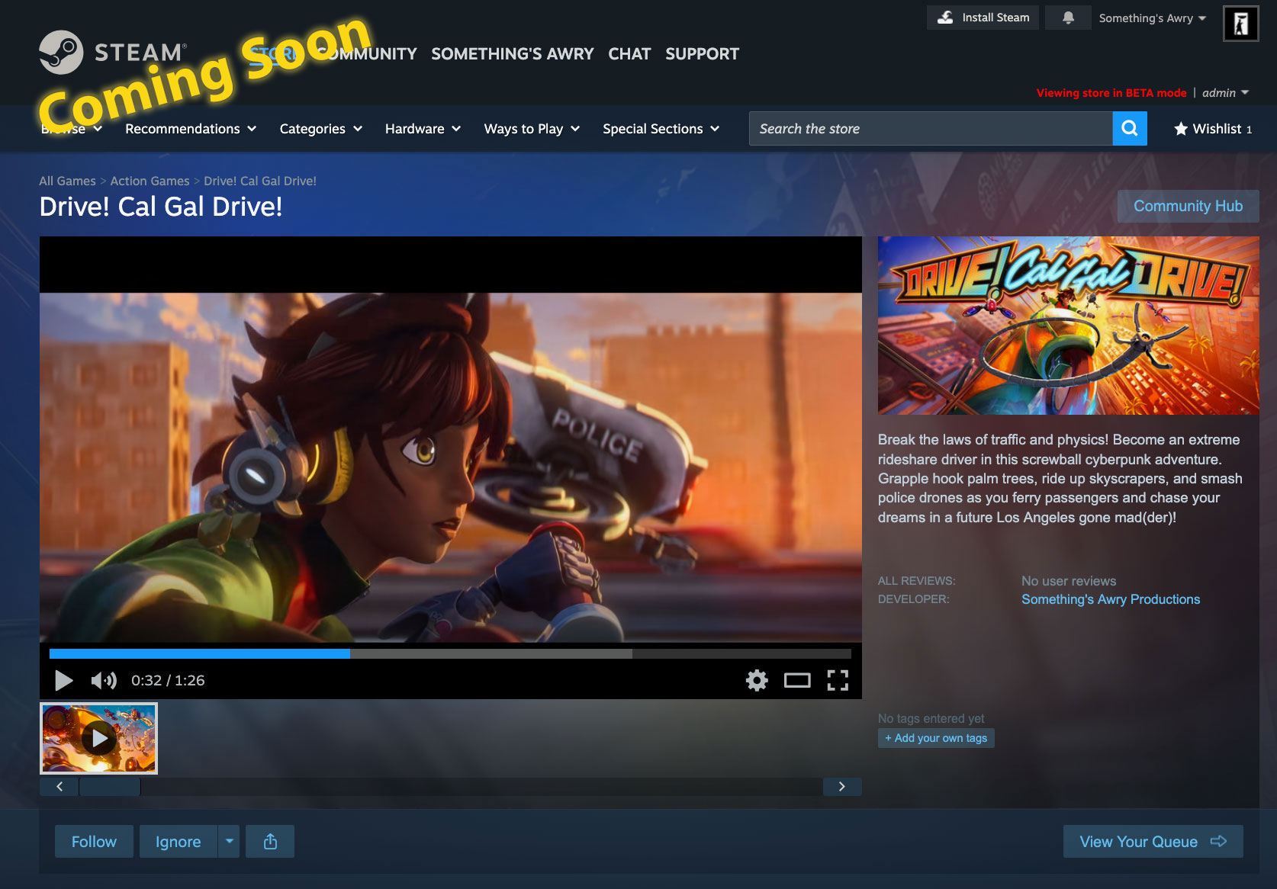The width and height of the screenshot is (1277, 889).
Task: Click the thumbnail strip scrollbar handle
Action: 110,786
